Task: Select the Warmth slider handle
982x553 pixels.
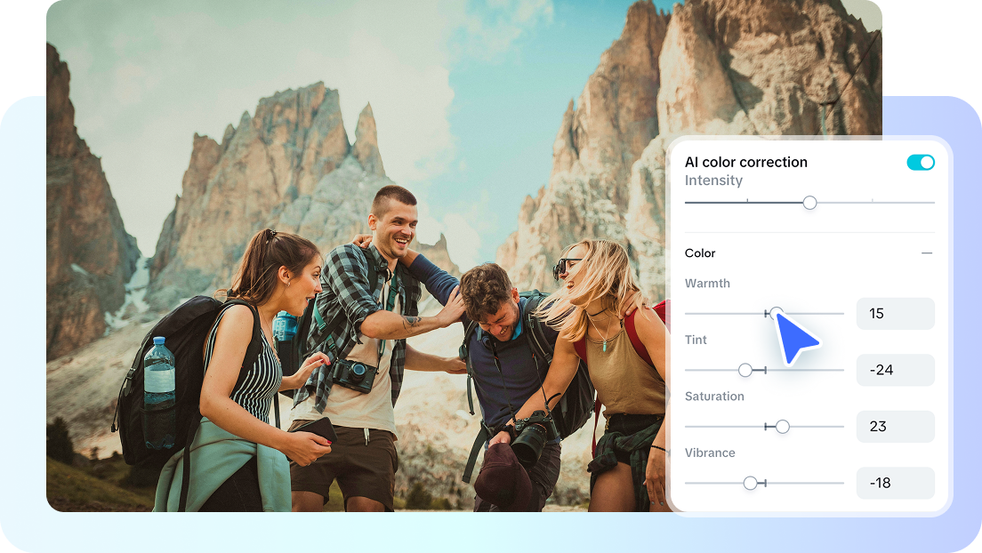Action: point(776,313)
